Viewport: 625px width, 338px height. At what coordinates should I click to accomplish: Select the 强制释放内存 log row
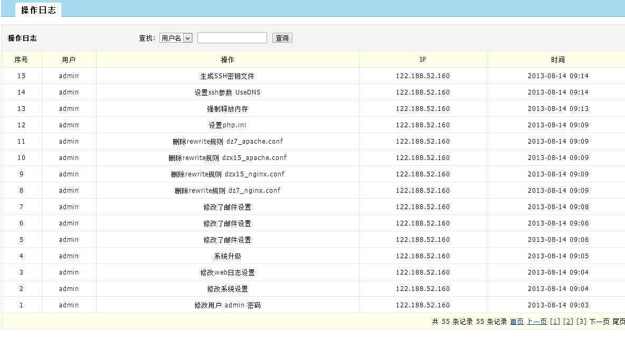tap(228, 109)
